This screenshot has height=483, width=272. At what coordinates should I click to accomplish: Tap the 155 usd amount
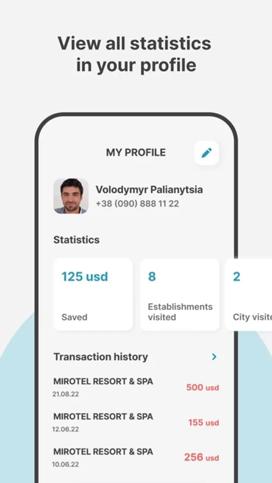[204, 422]
